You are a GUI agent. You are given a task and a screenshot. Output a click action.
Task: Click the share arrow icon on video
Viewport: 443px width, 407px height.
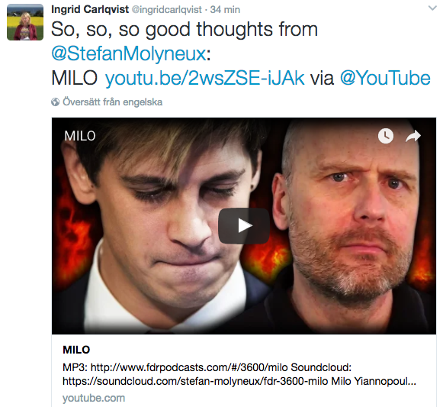[413, 136]
